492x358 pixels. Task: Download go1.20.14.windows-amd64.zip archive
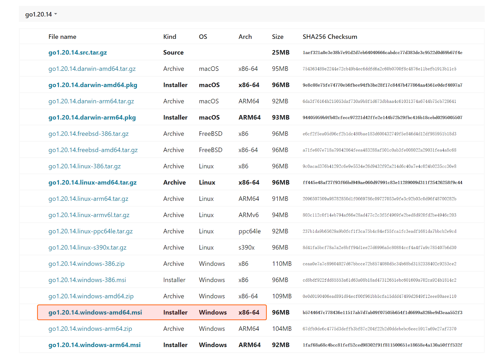click(91, 297)
